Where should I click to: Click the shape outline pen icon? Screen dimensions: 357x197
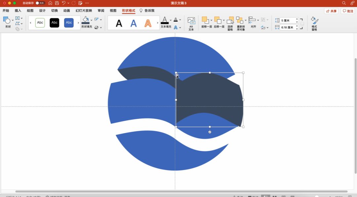(97, 19)
